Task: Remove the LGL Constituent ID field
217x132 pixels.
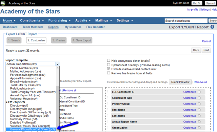Action: coord(199,92)
